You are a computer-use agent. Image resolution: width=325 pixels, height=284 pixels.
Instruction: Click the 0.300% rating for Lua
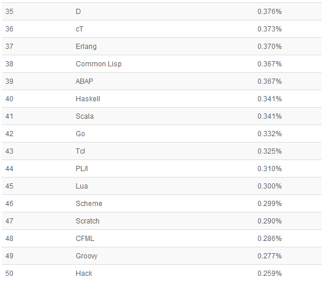[x=270, y=186]
